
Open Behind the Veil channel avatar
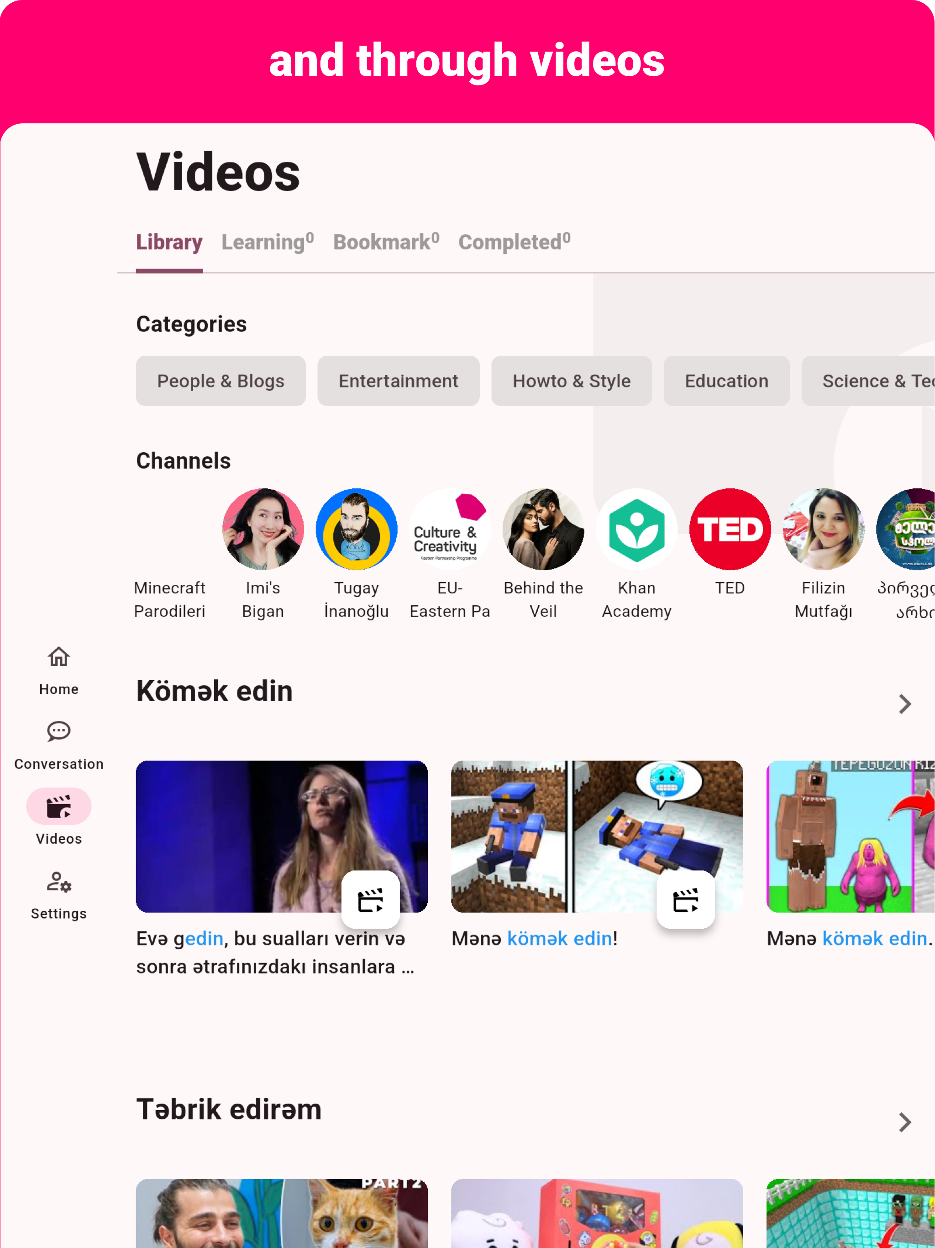point(543,529)
